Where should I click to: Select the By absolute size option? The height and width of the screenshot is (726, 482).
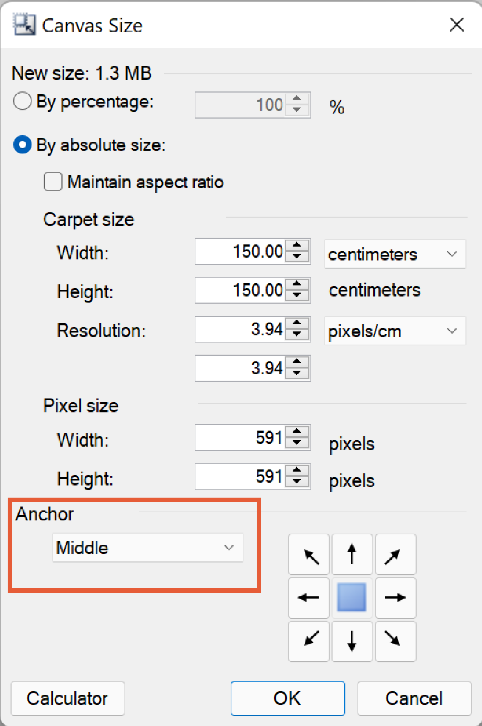coord(23,145)
